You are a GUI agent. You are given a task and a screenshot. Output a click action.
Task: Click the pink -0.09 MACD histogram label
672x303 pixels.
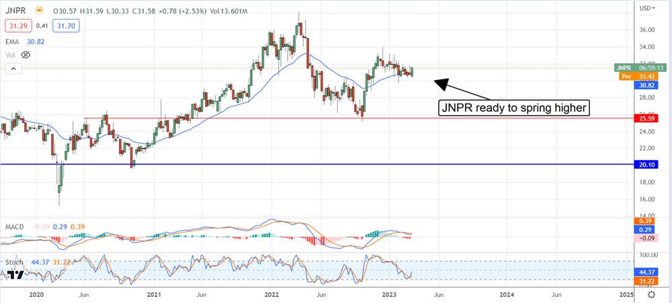click(646, 238)
